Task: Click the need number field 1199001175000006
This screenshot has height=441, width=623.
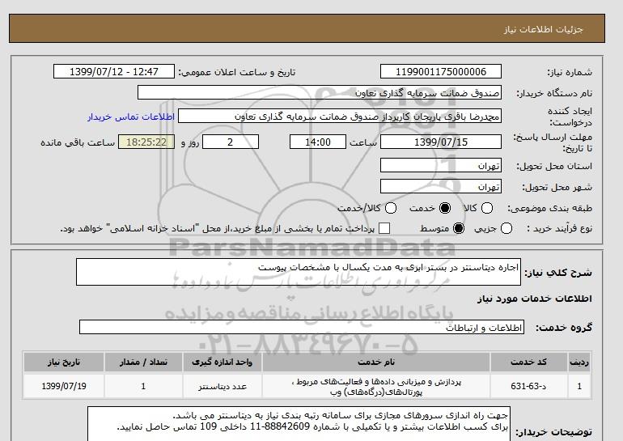Action: 441,71
